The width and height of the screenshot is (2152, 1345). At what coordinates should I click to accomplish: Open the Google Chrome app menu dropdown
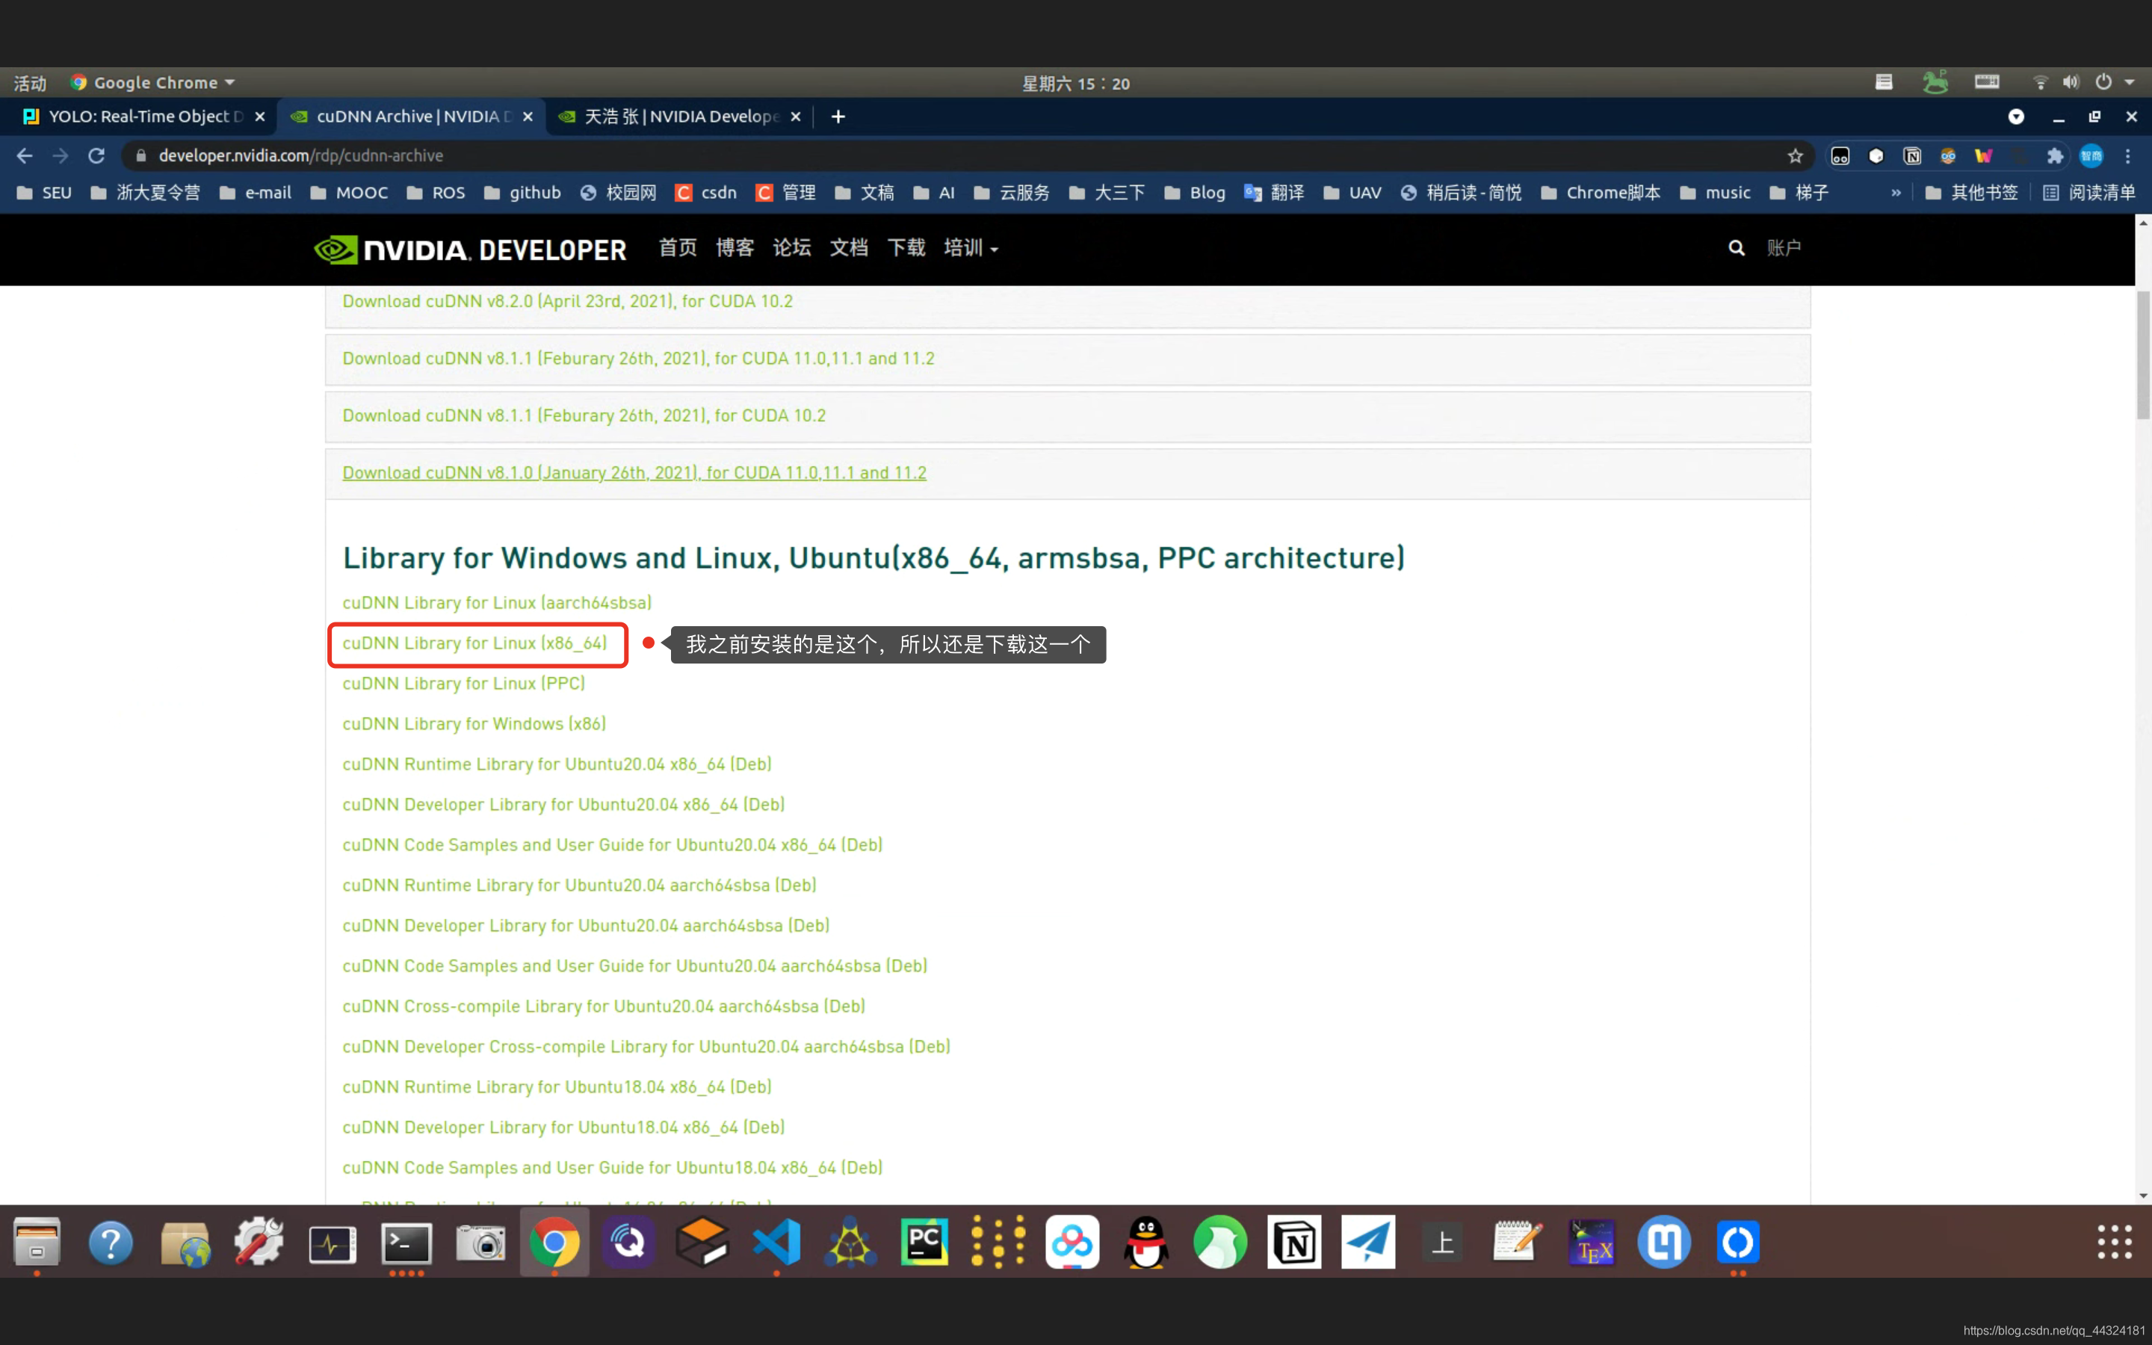(153, 83)
